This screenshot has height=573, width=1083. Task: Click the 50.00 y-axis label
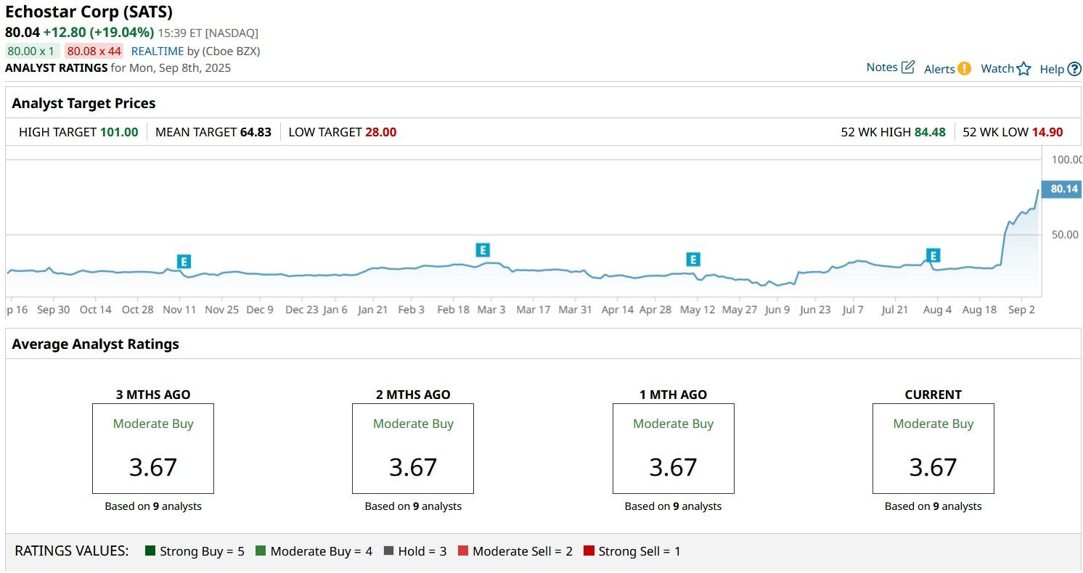pos(1065,235)
